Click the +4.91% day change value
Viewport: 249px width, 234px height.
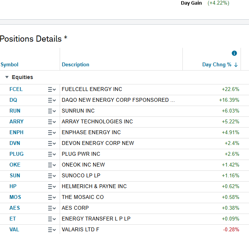[x=231, y=132]
